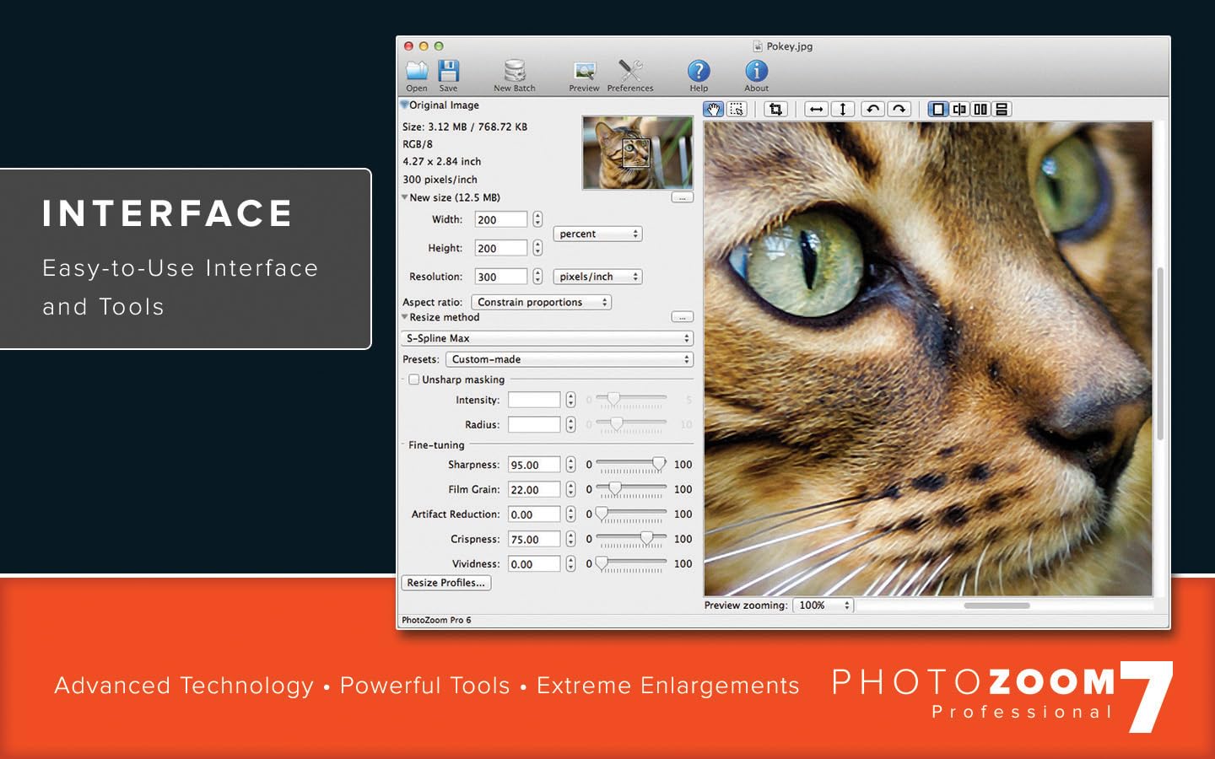Click the cat navigator thumbnail
Viewport: 1215px width, 759px height.
click(x=637, y=153)
